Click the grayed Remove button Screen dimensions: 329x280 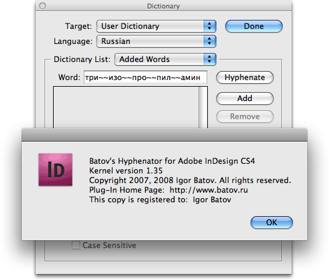pos(245,116)
